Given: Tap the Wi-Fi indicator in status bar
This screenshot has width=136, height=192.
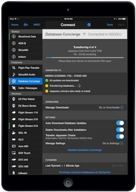Looking at the screenshot, I should point(15,19).
